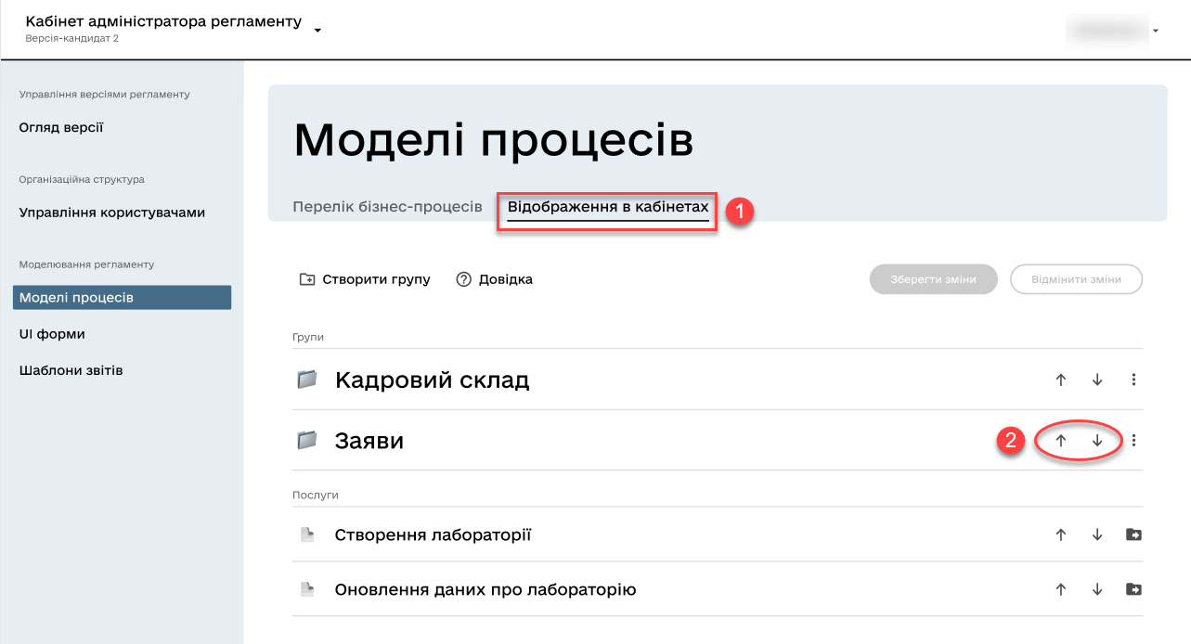Click the Довідка question mark icon
The width and height of the screenshot is (1191, 644).
[464, 279]
